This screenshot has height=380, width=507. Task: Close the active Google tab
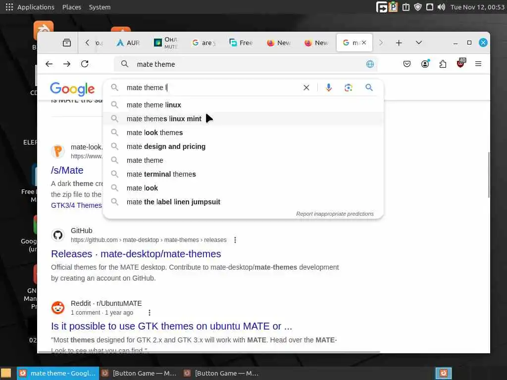click(364, 43)
